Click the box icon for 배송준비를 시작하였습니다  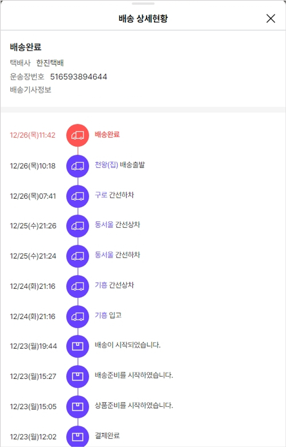[x=78, y=376]
